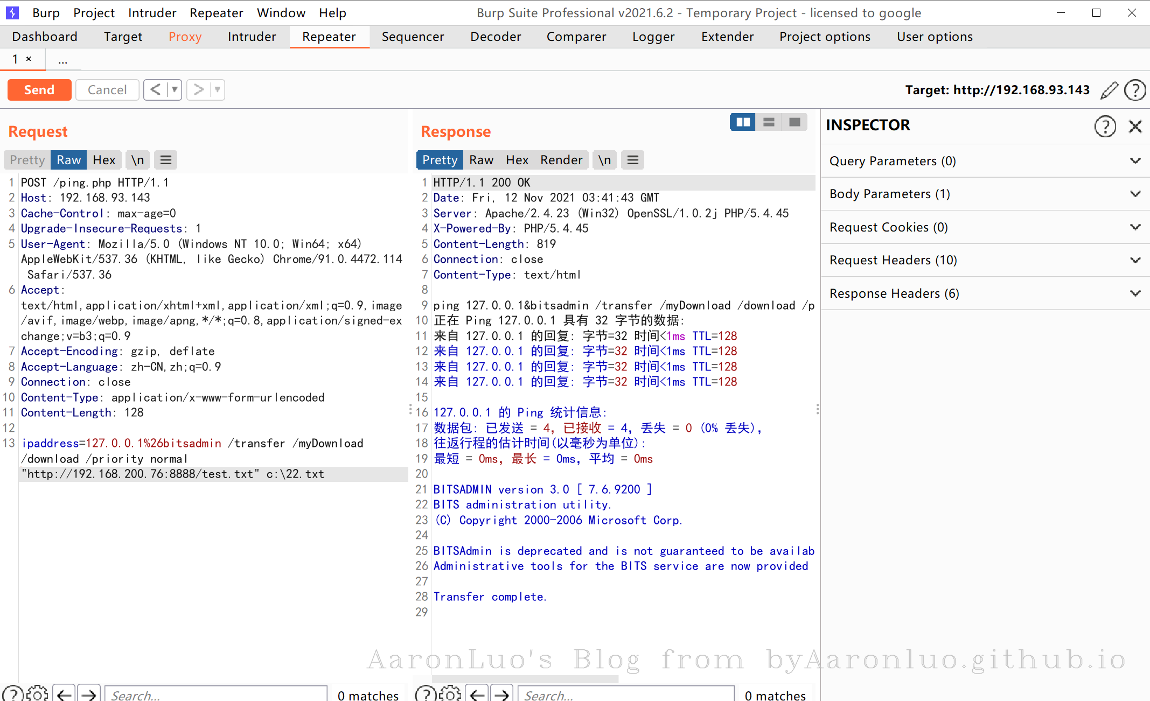Click response search settings gear icon
The width and height of the screenshot is (1150, 701).
coord(450,694)
